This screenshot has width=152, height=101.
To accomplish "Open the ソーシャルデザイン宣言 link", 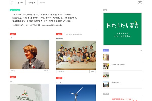I will tap(33, 25).
